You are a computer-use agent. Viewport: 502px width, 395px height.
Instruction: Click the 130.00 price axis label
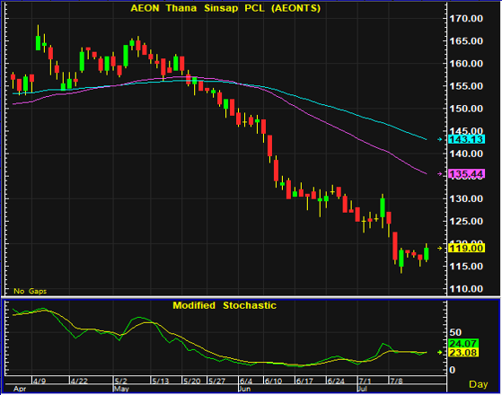pos(466,198)
